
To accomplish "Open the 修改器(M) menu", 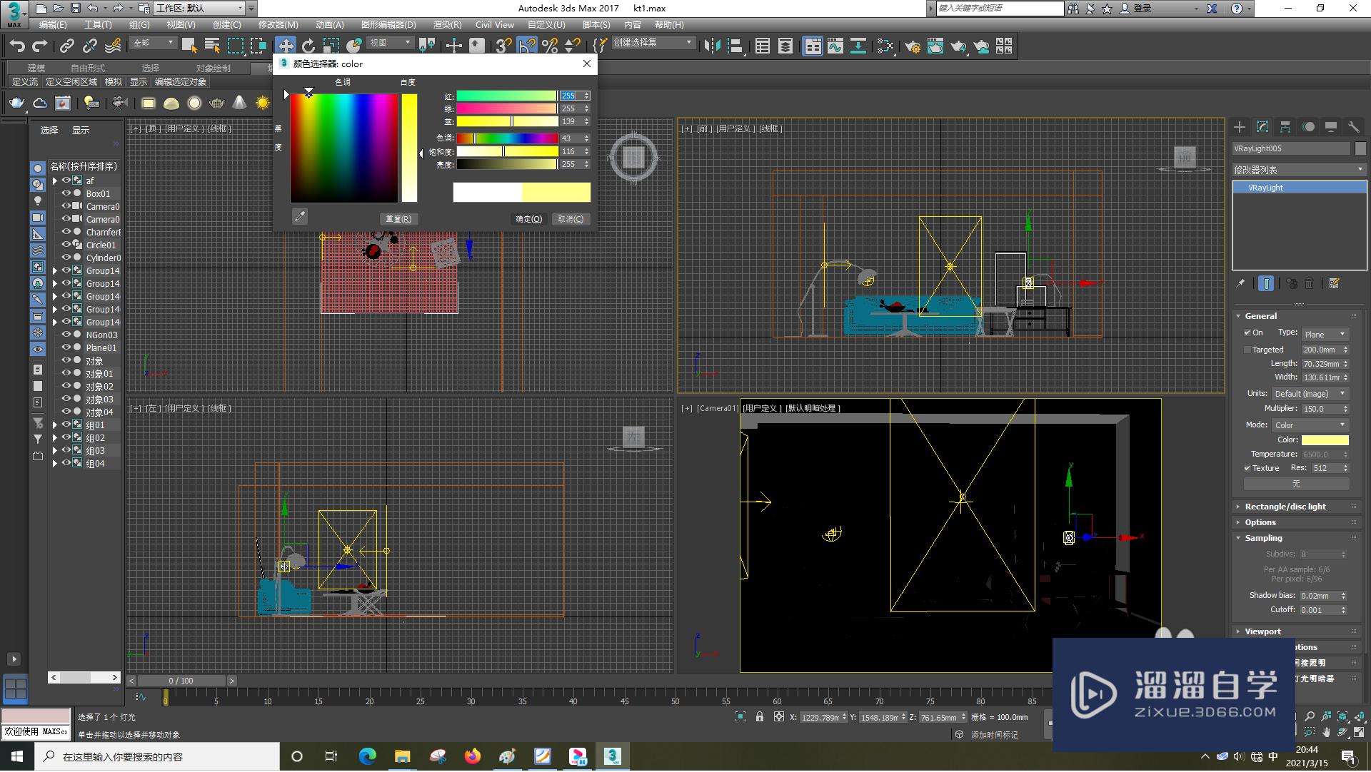I will pyautogui.click(x=278, y=24).
